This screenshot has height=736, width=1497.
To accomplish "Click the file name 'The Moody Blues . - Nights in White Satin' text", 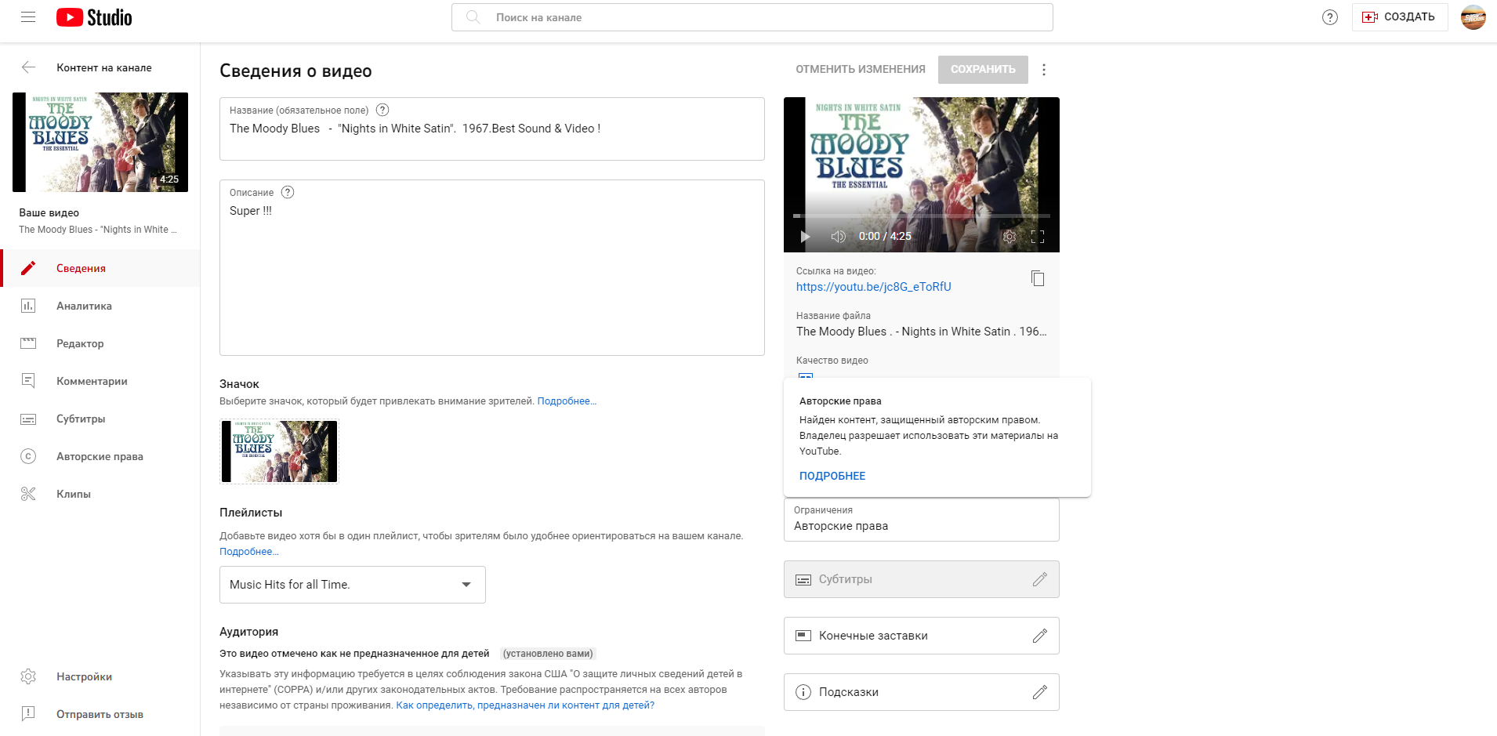I will pos(922,332).
